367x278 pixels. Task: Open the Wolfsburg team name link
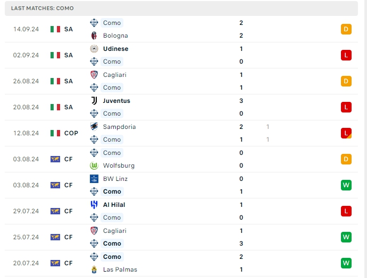click(x=119, y=166)
